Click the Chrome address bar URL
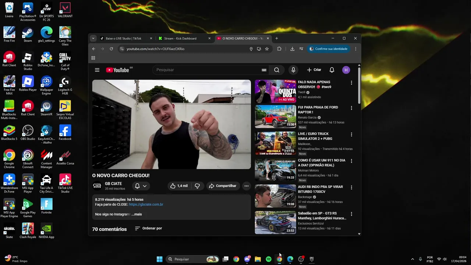 click(156, 49)
